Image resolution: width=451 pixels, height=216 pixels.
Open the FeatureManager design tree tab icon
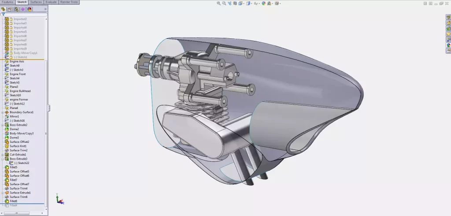3,9
